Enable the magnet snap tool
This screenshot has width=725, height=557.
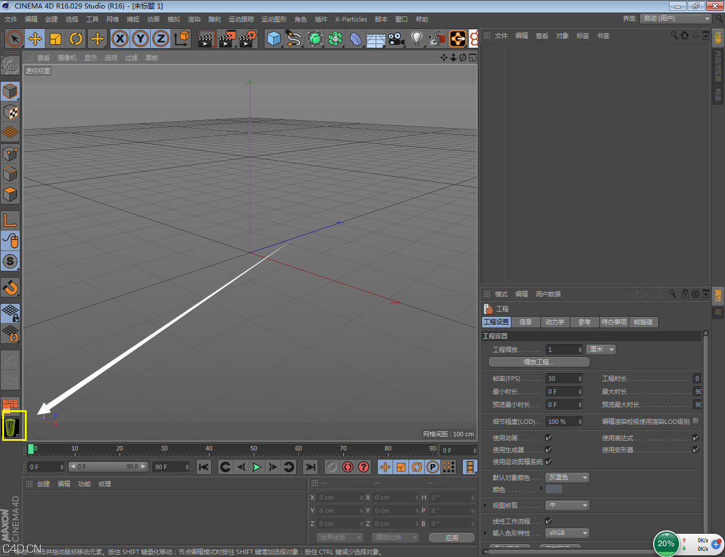click(x=11, y=288)
